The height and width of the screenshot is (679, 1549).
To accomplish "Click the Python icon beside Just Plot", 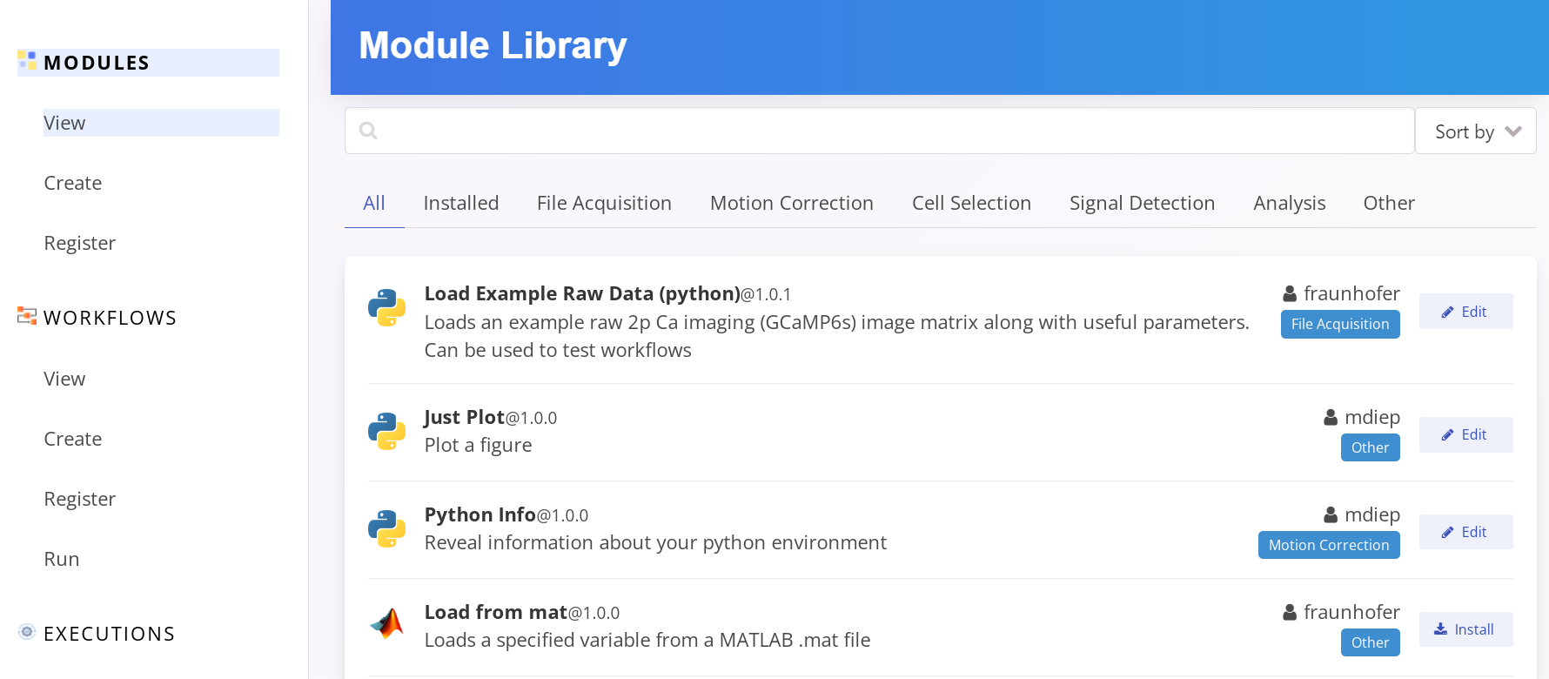I will tap(386, 431).
